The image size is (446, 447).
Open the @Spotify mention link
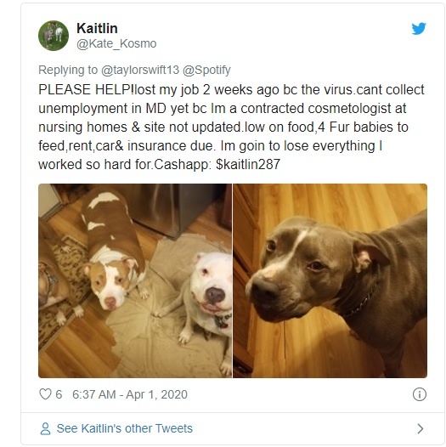click(206, 71)
